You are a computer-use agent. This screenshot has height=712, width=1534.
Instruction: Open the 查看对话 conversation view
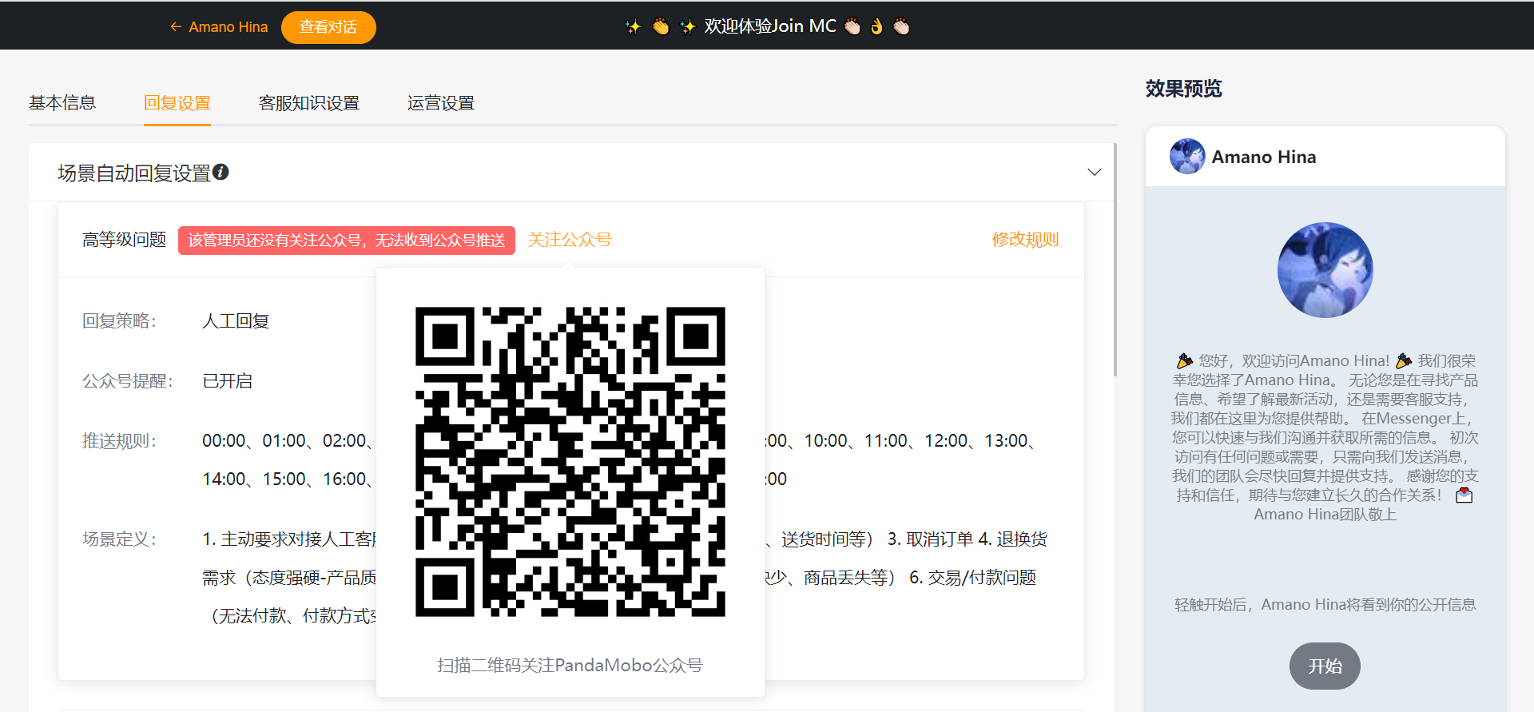point(328,27)
